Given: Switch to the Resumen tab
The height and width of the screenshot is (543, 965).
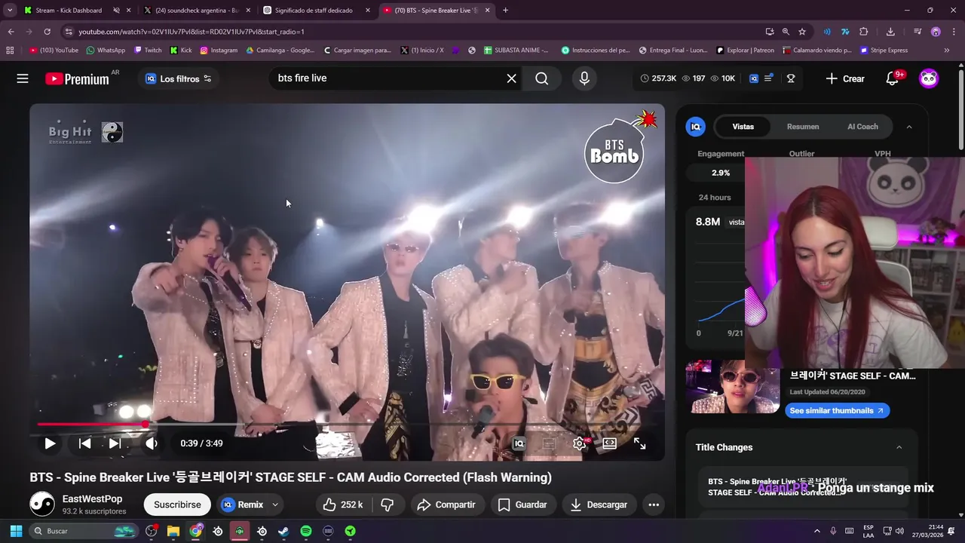Looking at the screenshot, I should click(803, 127).
